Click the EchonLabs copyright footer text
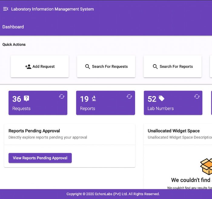Screen dimensions: 212x199 coord(113,194)
